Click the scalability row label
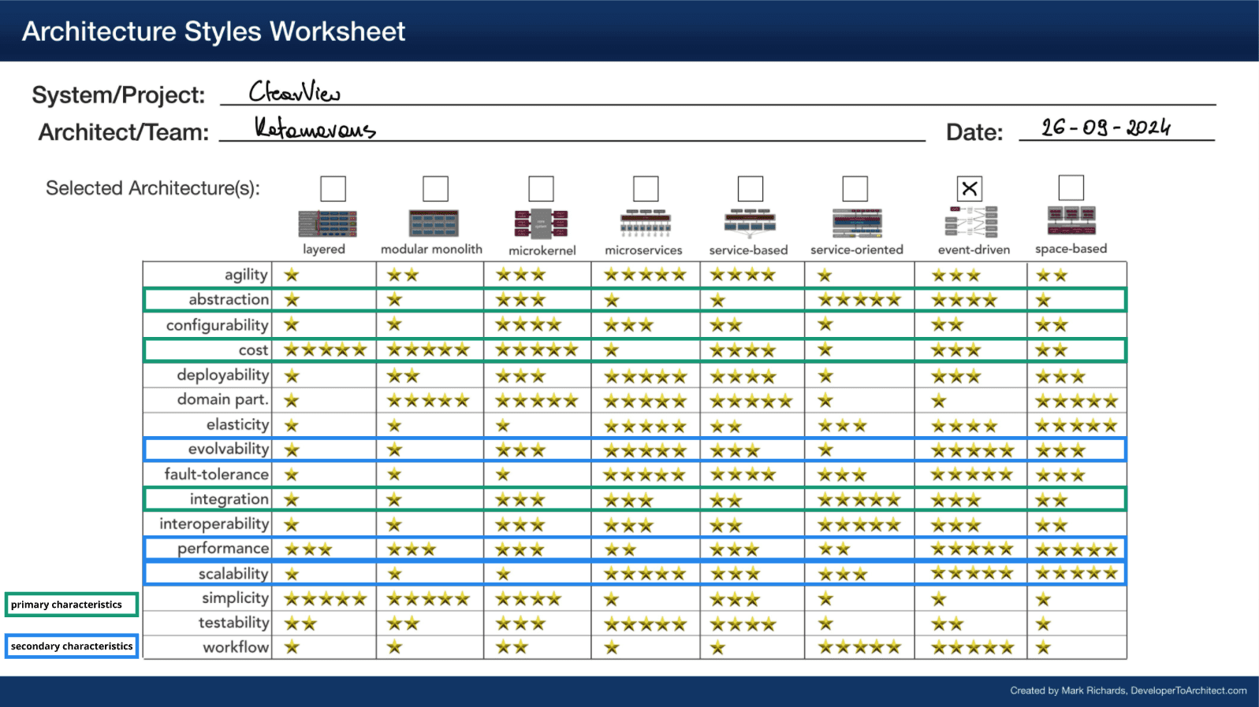Image resolution: width=1259 pixels, height=707 pixels. click(233, 573)
